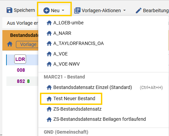This screenshot has height=136, width=169.
Task: Open the Vorlagen-Aktionen dropdown arrow
Action: [x=124, y=10]
